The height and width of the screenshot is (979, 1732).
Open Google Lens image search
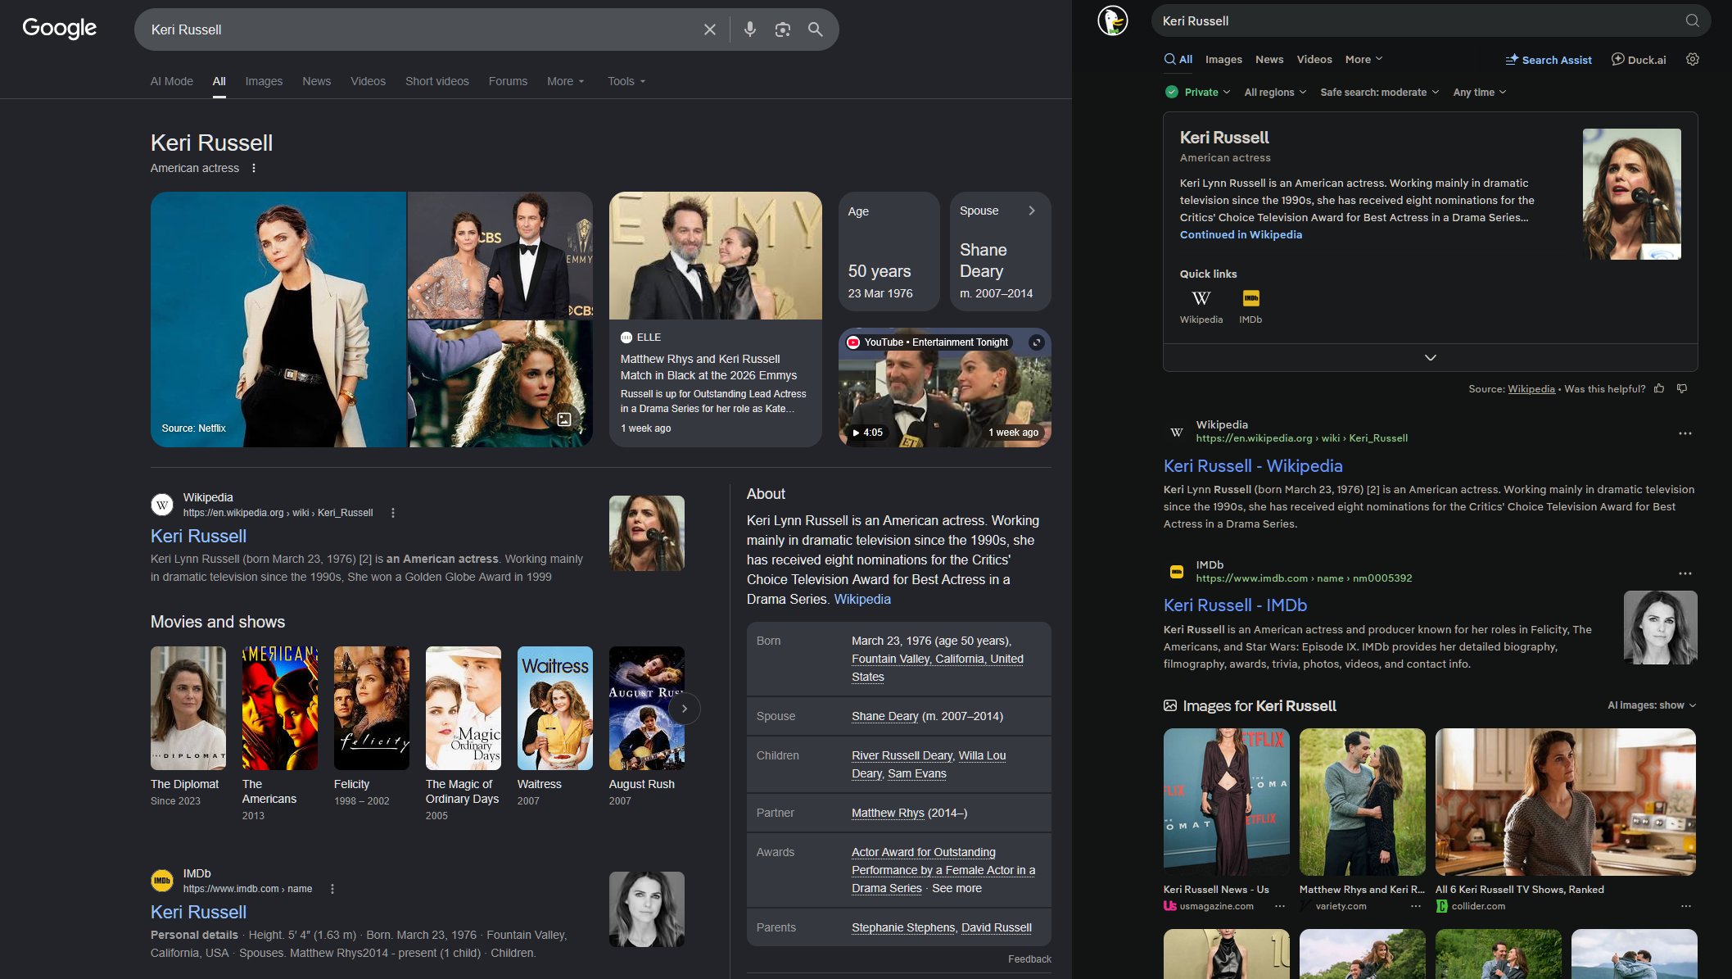pyautogui.click(x=783, y=29)
